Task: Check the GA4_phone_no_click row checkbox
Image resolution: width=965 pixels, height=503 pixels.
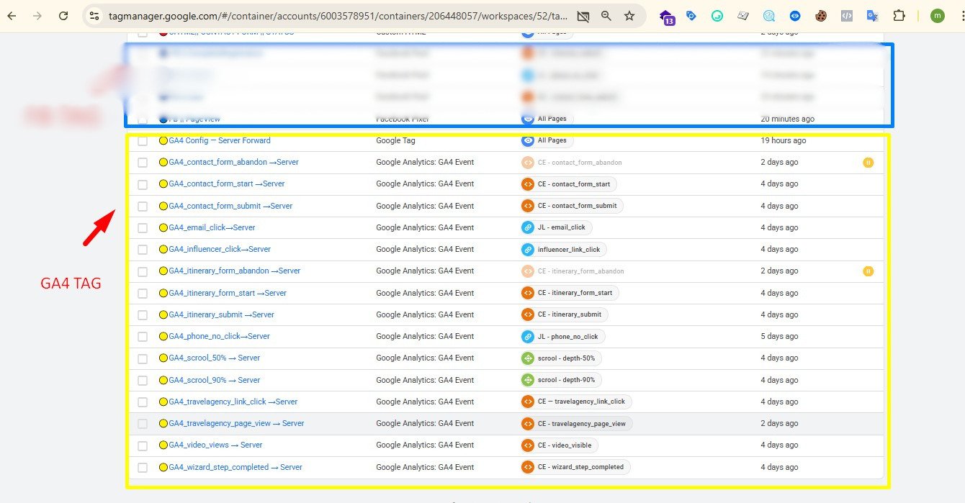Action: click(x=143, y=337)
